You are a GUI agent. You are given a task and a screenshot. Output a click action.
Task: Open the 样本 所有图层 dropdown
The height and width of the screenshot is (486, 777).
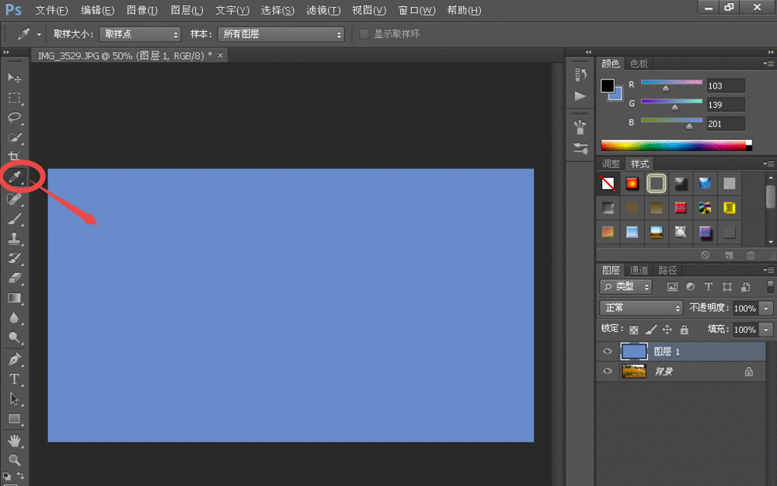[280, 34]
